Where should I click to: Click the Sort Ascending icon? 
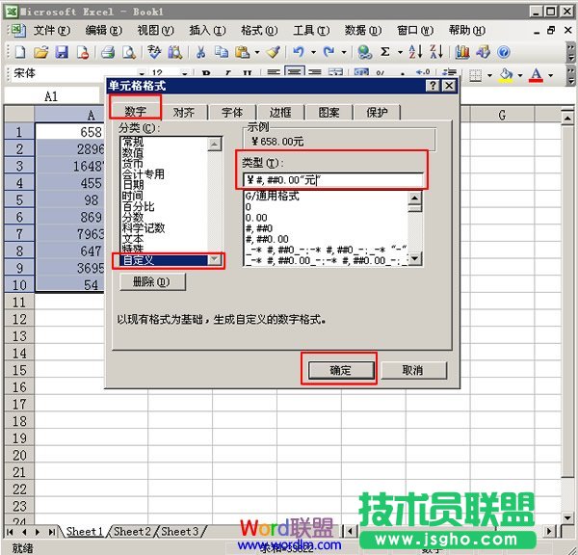pos(415,52)
